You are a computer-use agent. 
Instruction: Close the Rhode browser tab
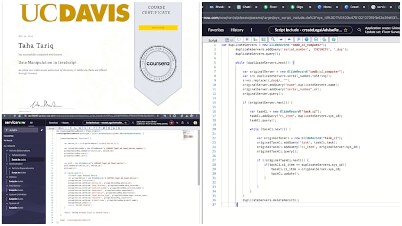tap(229, 7)
